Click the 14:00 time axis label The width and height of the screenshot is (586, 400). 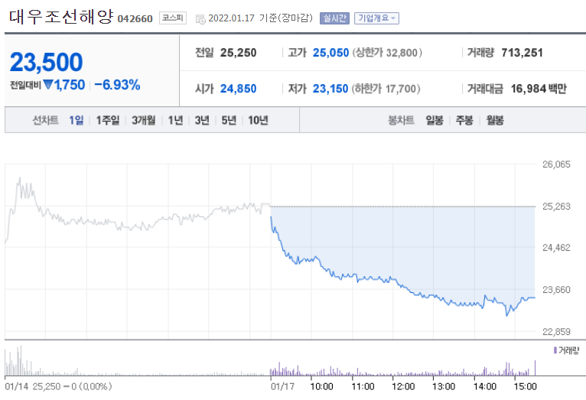coord(485,386)
